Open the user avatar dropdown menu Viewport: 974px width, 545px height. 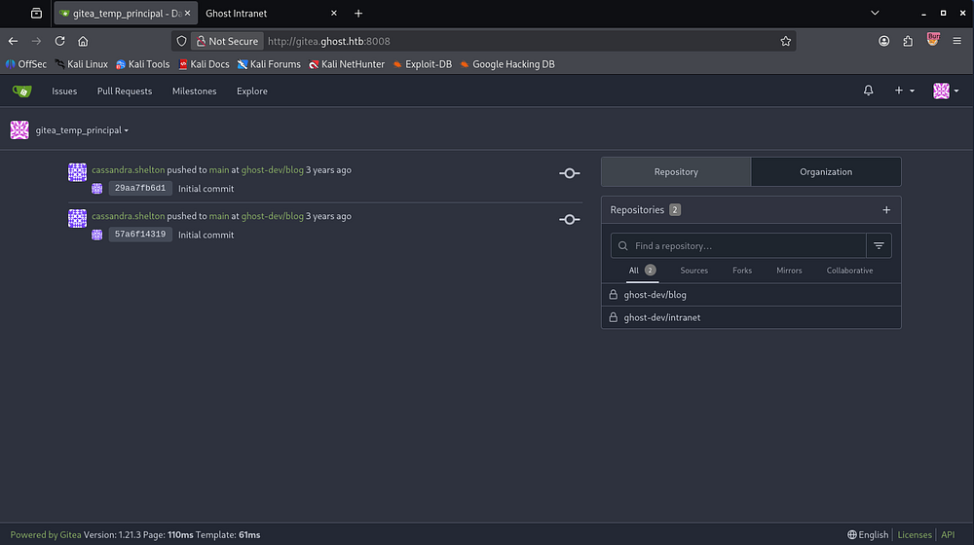pyautogui.click(x=946, y=91)
